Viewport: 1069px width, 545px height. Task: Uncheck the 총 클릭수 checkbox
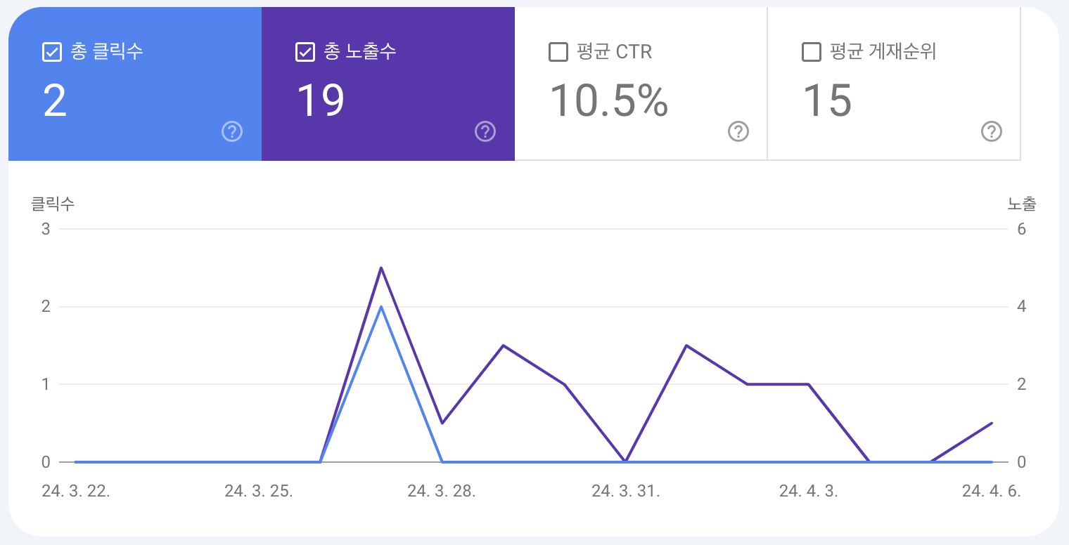52,51
